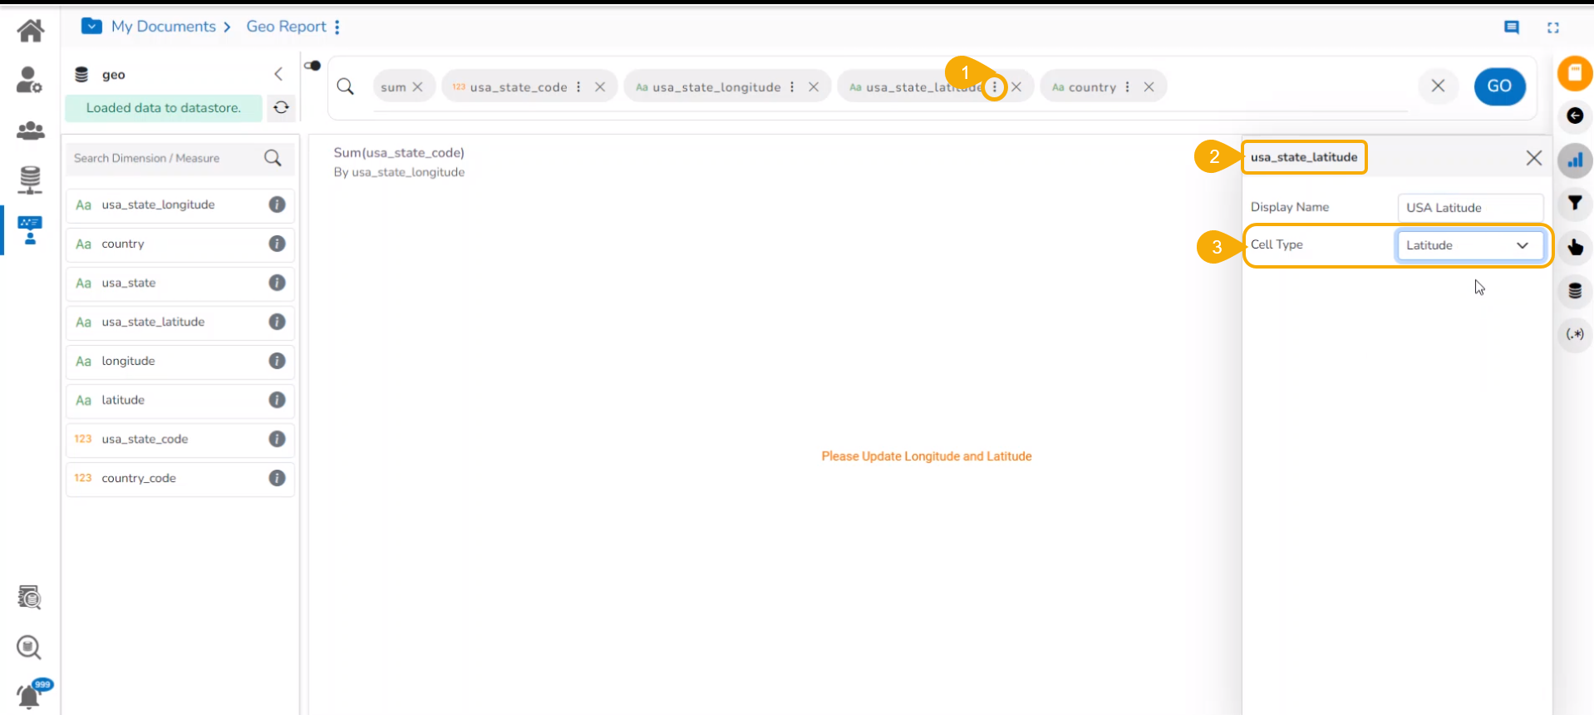Open the home icon in left sidebar
Screen dimensions: 1594x715
(x=31, y=31)
